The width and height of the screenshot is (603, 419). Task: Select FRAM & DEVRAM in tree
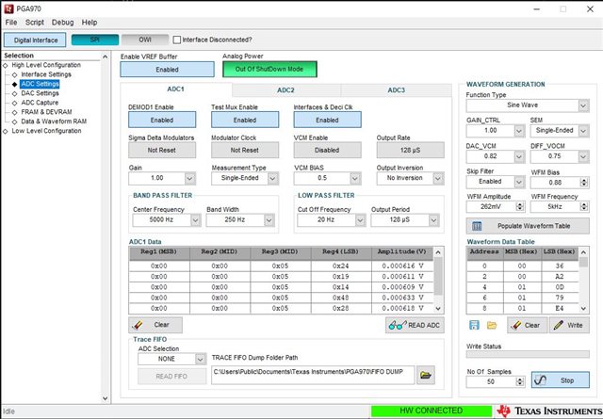click(46, 112)
